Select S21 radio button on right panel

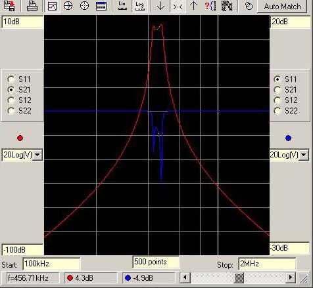277,90
